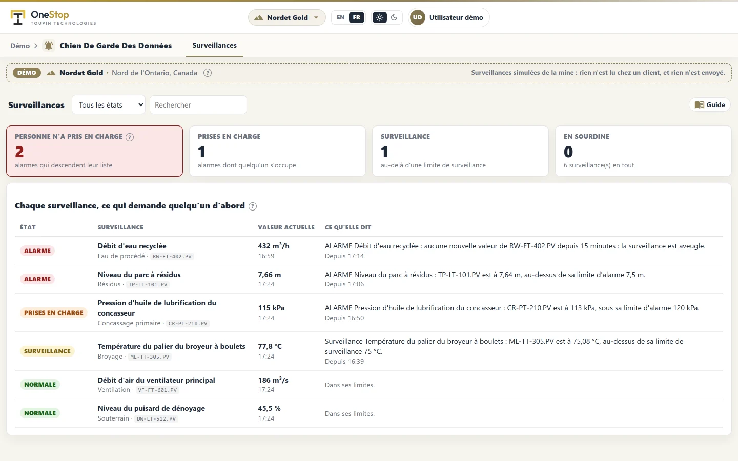
Task: Click the ALARME badge for Niveau du parc à résidus
Action: [37, 279]
